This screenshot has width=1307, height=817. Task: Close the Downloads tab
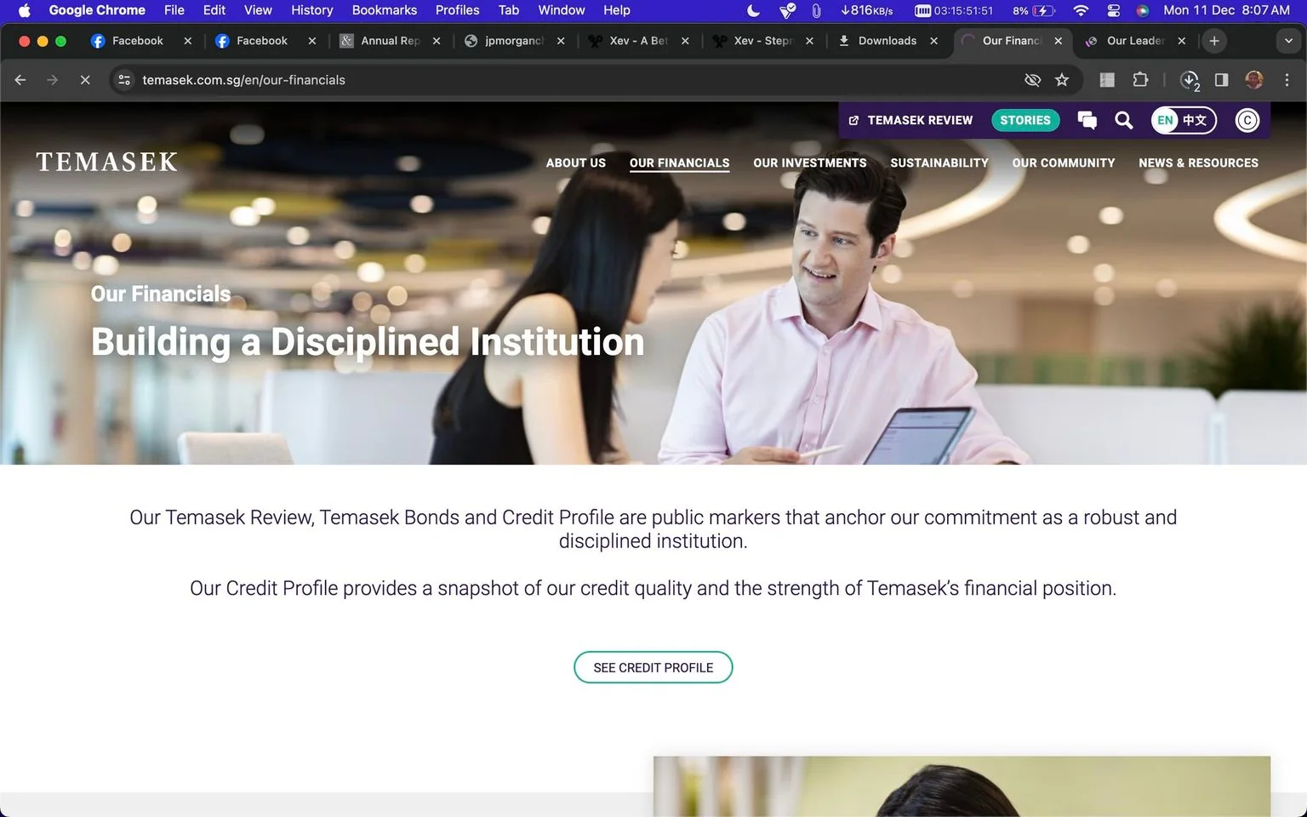coord(933,41)
